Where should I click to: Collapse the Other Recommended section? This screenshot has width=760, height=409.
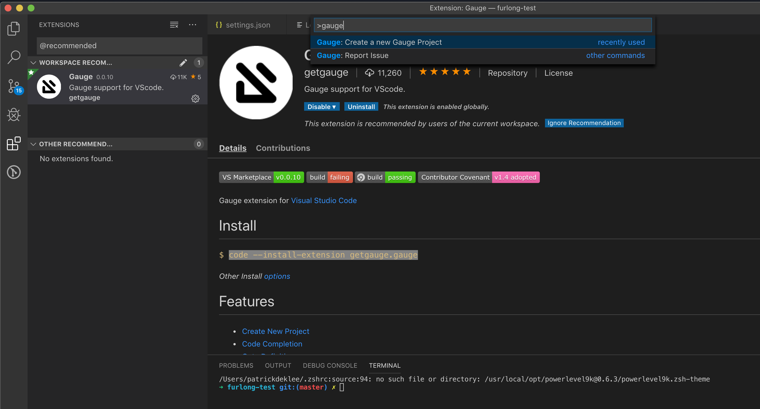tap(33, 144)
